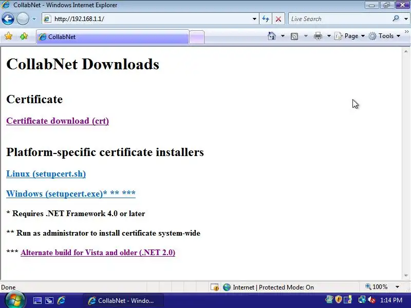Image resolution: width=411 pixels, height=308 pixels.
Task: Click the Refresh page icon
Action: pos(266,19)
